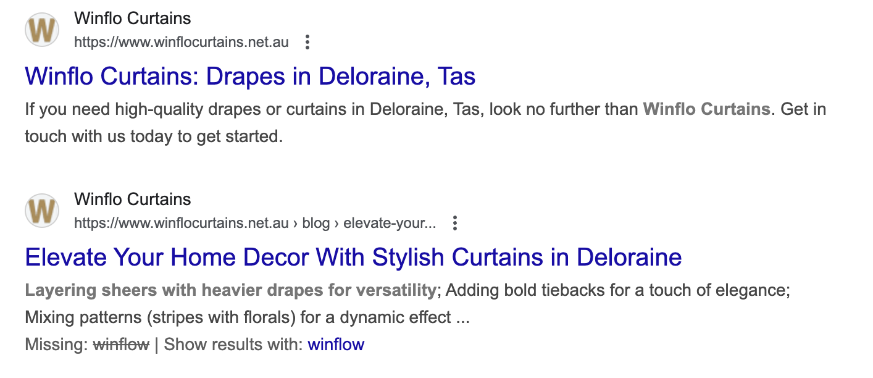Click the second result's 'Winflo Curtains' site name
This screenshot has height=378, width=873.
coord(132,199)
